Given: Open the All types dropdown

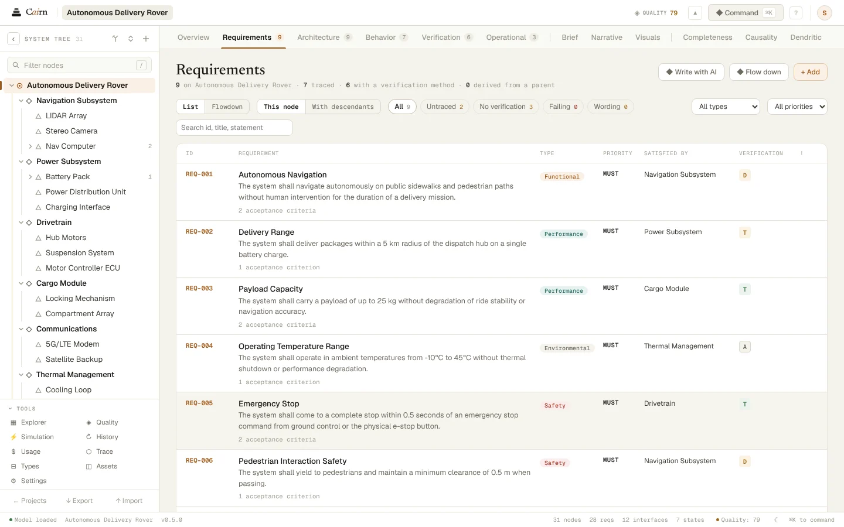Looking at the screenshot, I should [726, 107].
